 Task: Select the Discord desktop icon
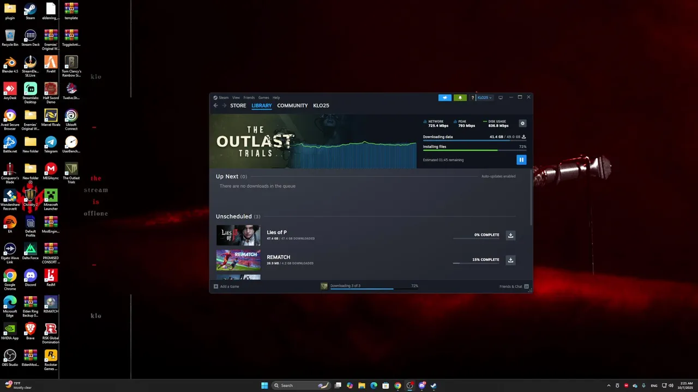pos(30,278)
